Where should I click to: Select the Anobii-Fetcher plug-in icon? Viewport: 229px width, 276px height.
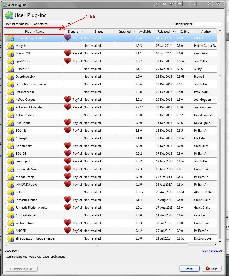point(11,215)
